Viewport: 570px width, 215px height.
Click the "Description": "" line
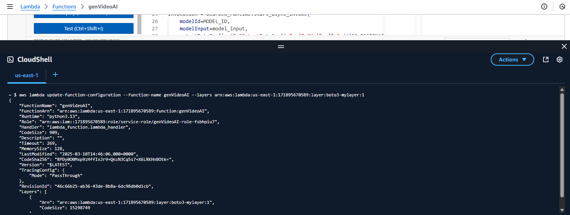pyautogui.click(x=42, y=138)
